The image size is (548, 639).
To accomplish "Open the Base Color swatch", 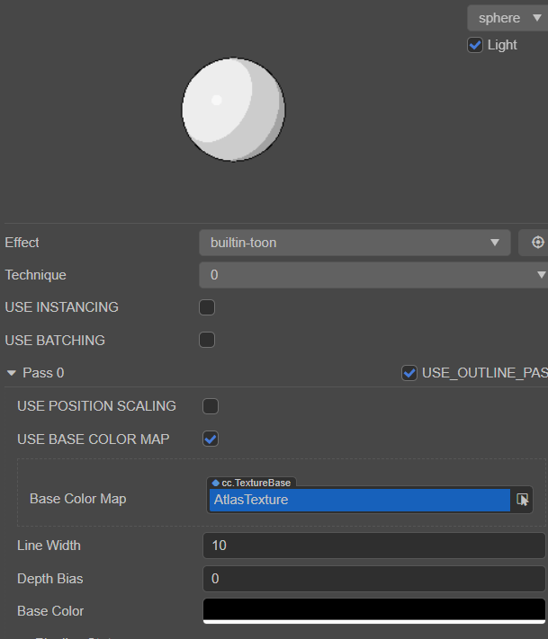I will (373, 610).
